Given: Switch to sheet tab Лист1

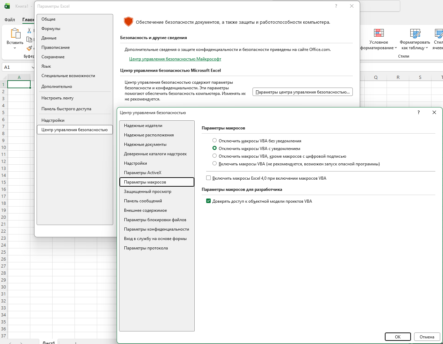Looking at the screenshot, I should [48, 342].
